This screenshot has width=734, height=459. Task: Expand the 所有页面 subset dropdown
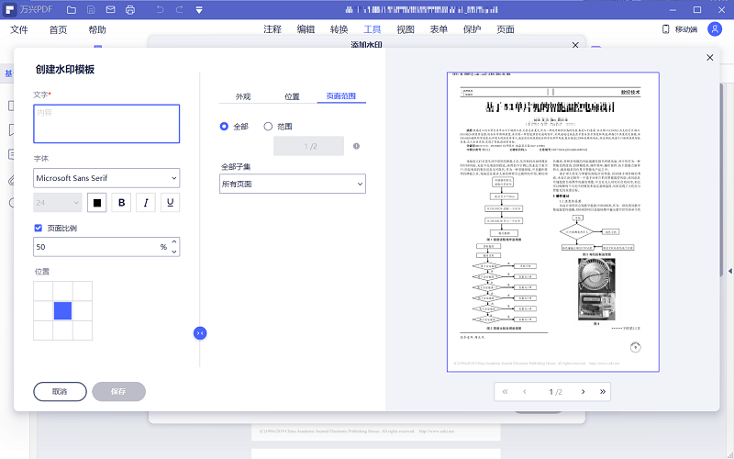pyautogui.click(x=292, y=184)
